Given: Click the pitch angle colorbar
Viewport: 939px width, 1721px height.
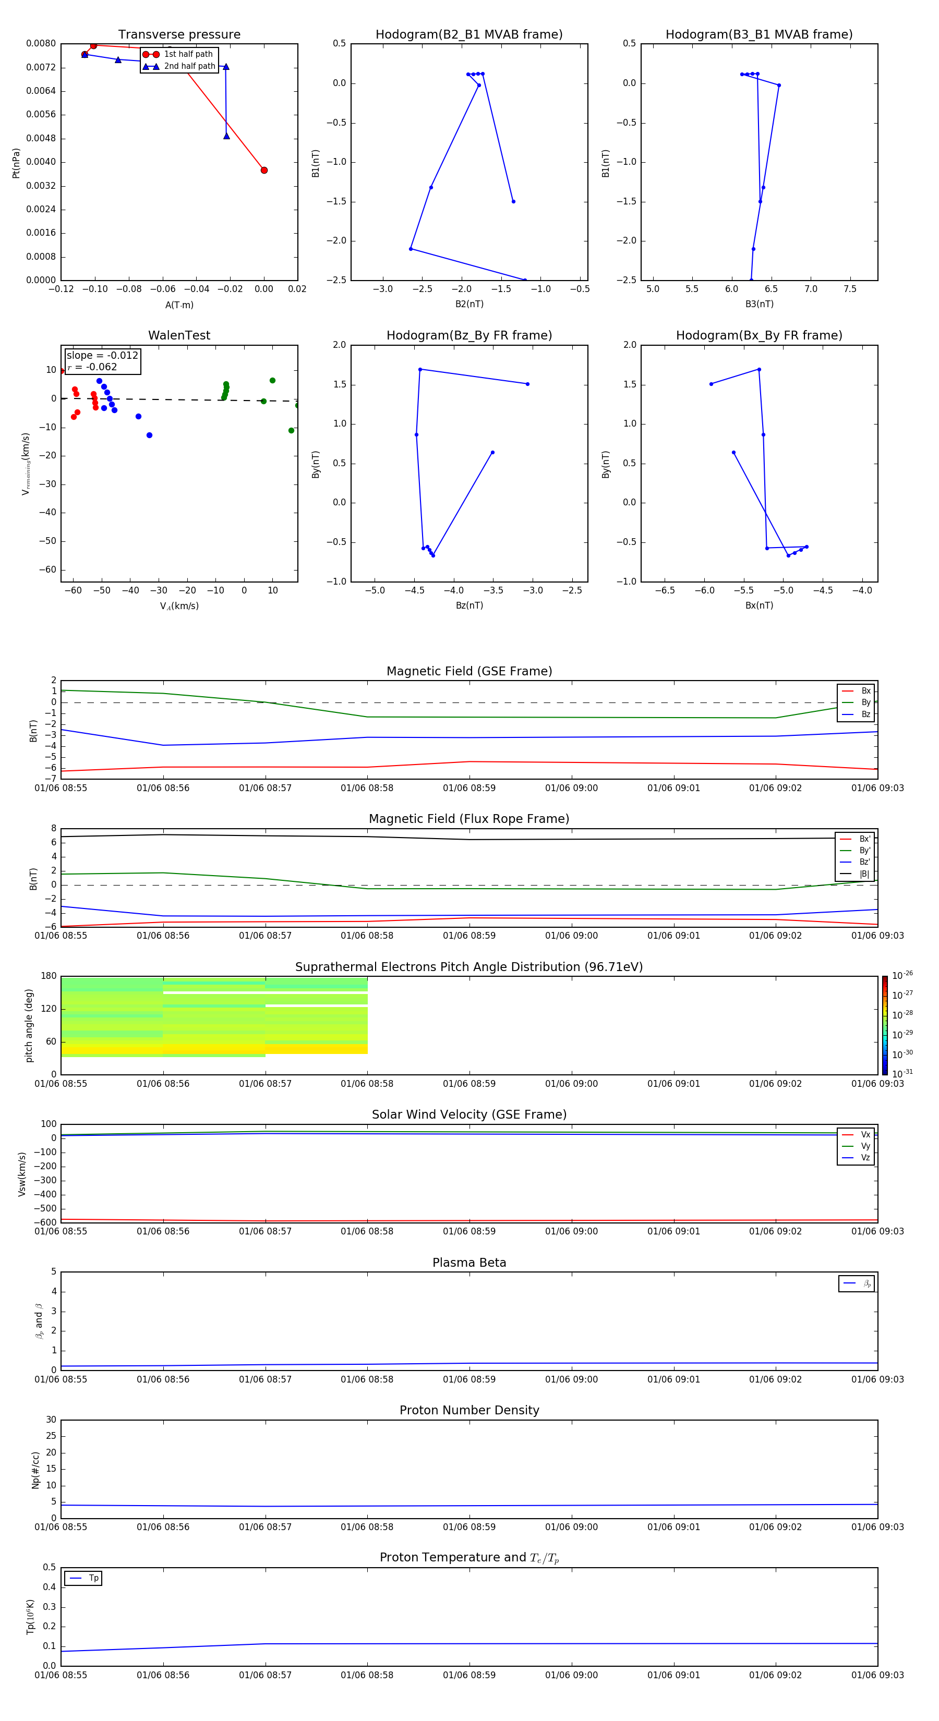Looking at the screenshot, I should (885, 1025).
